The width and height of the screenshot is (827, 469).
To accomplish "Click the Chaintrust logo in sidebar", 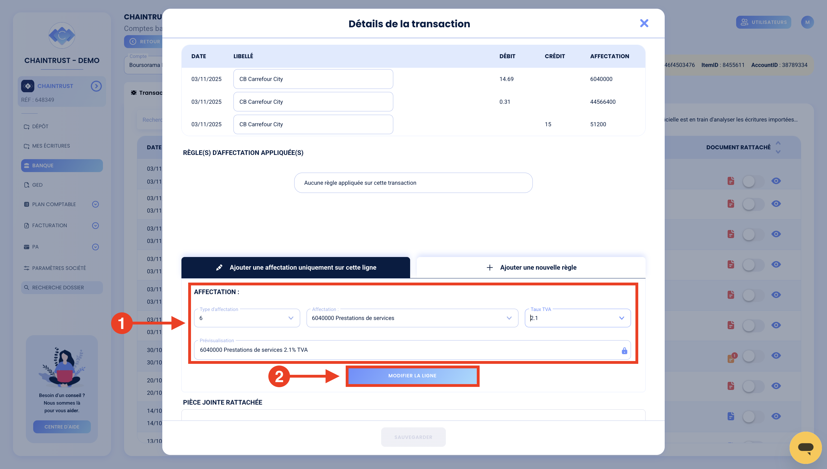I will point(62,35).
